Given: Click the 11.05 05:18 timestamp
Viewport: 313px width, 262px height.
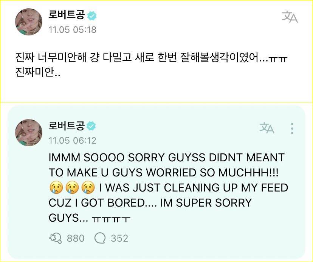Looking at the screenshot, I should 73,30.
